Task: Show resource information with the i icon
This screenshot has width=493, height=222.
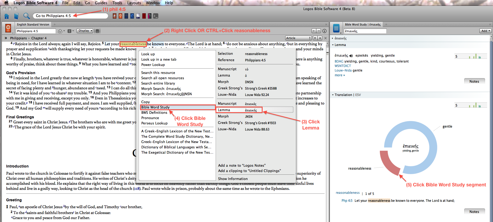Action: pos(324,31)
